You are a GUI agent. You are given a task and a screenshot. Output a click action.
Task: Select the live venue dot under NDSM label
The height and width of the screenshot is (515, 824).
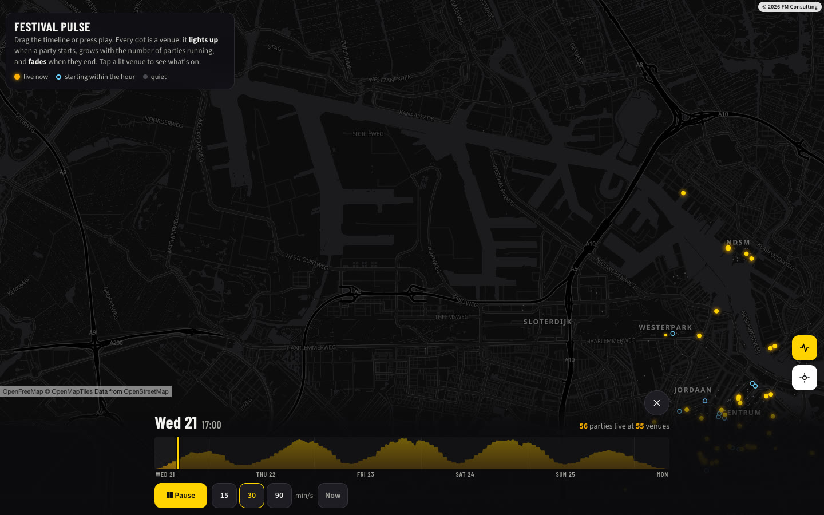(728, 248)
